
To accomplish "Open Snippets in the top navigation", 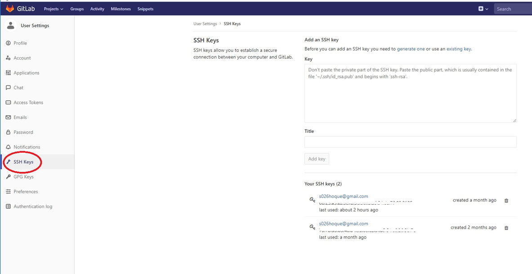I will [x=146, y=9].
